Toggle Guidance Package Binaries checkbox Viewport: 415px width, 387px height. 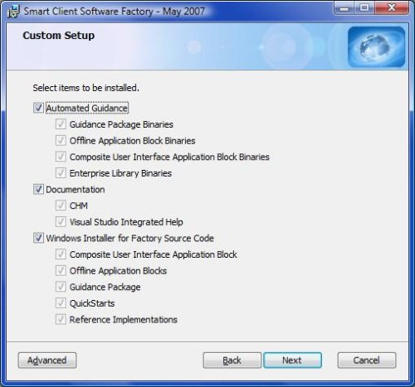tap(61, 124)
